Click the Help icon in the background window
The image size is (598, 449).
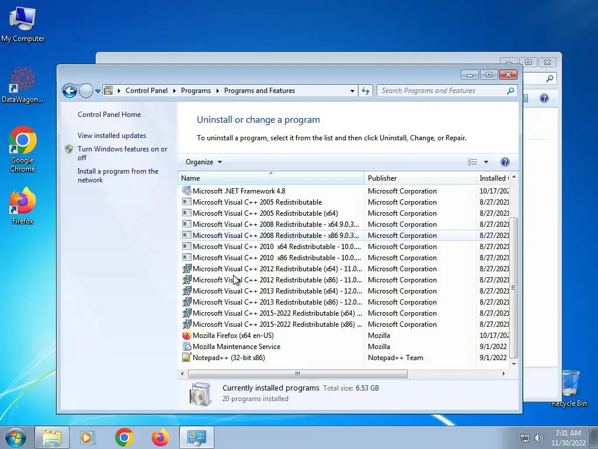[544, 98]
